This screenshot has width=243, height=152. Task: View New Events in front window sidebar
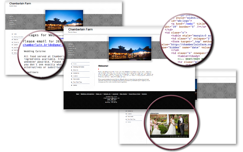76,79
